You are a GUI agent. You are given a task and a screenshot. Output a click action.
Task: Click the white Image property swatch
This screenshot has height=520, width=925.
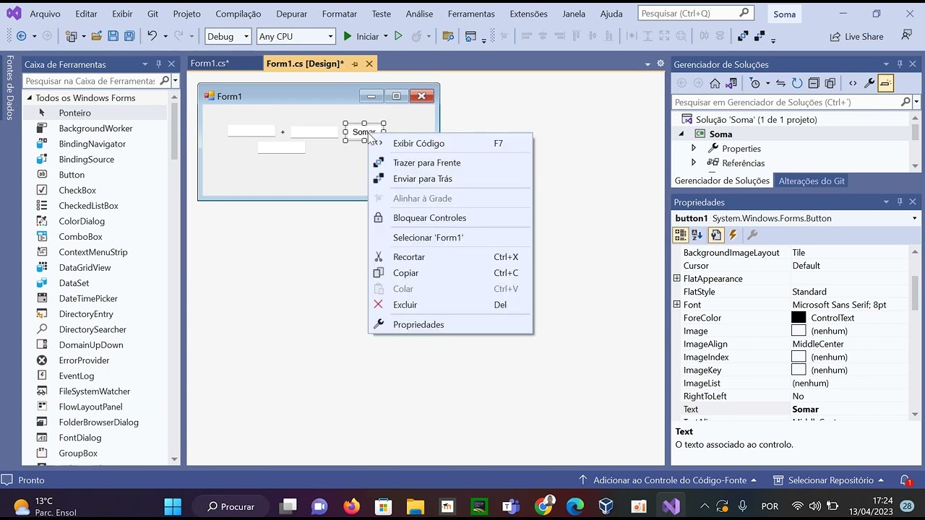click(x=799, y=331)
